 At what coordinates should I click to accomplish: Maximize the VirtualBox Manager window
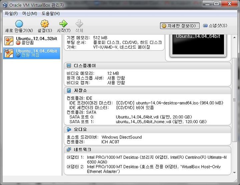coord(216,4)
